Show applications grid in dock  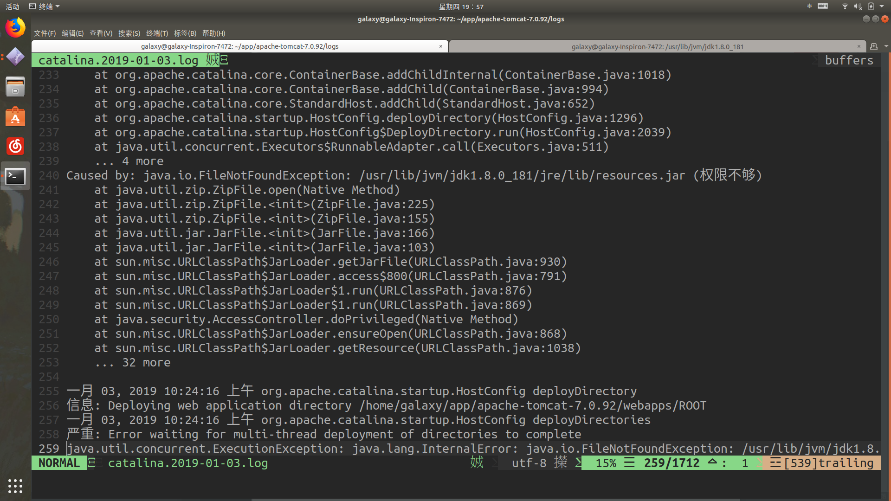pos(15,486)
